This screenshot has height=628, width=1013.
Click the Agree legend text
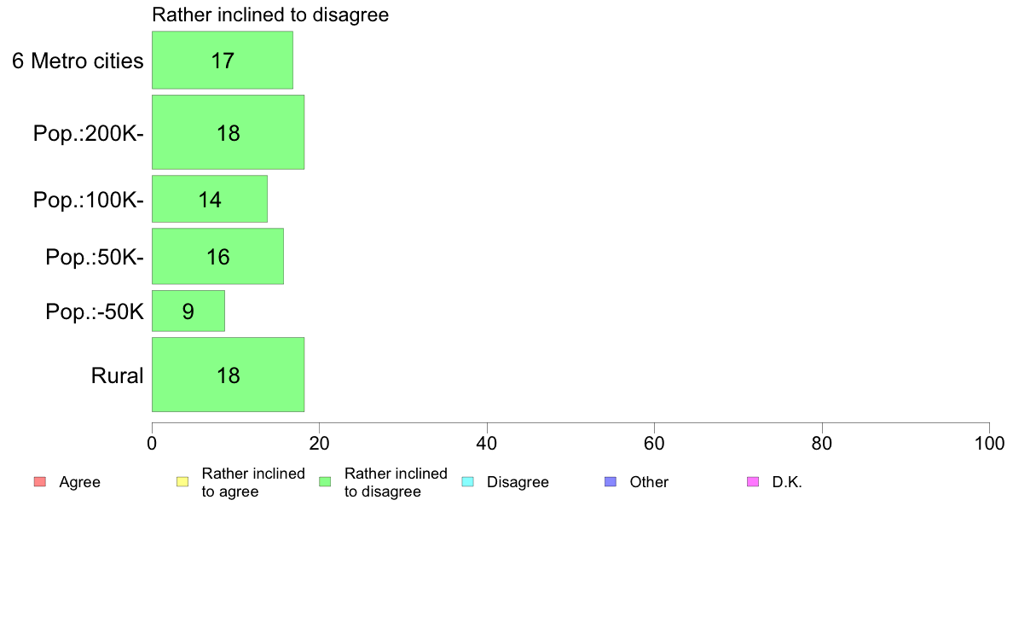coord(79,482)
